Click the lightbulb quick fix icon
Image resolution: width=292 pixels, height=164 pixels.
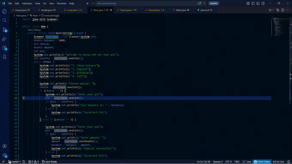coord(24,98)
